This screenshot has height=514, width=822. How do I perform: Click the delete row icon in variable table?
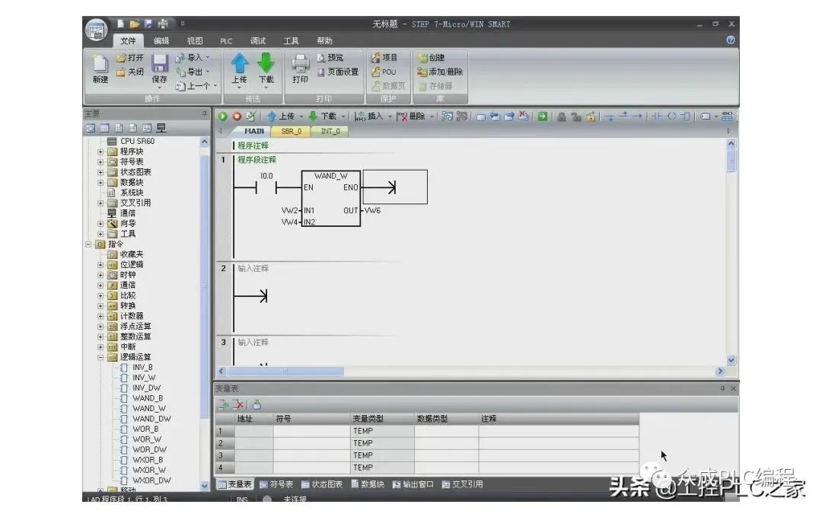(238, 404)
